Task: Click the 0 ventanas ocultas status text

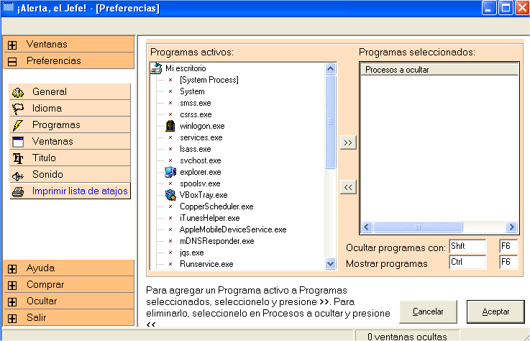Action: [407, 337]
